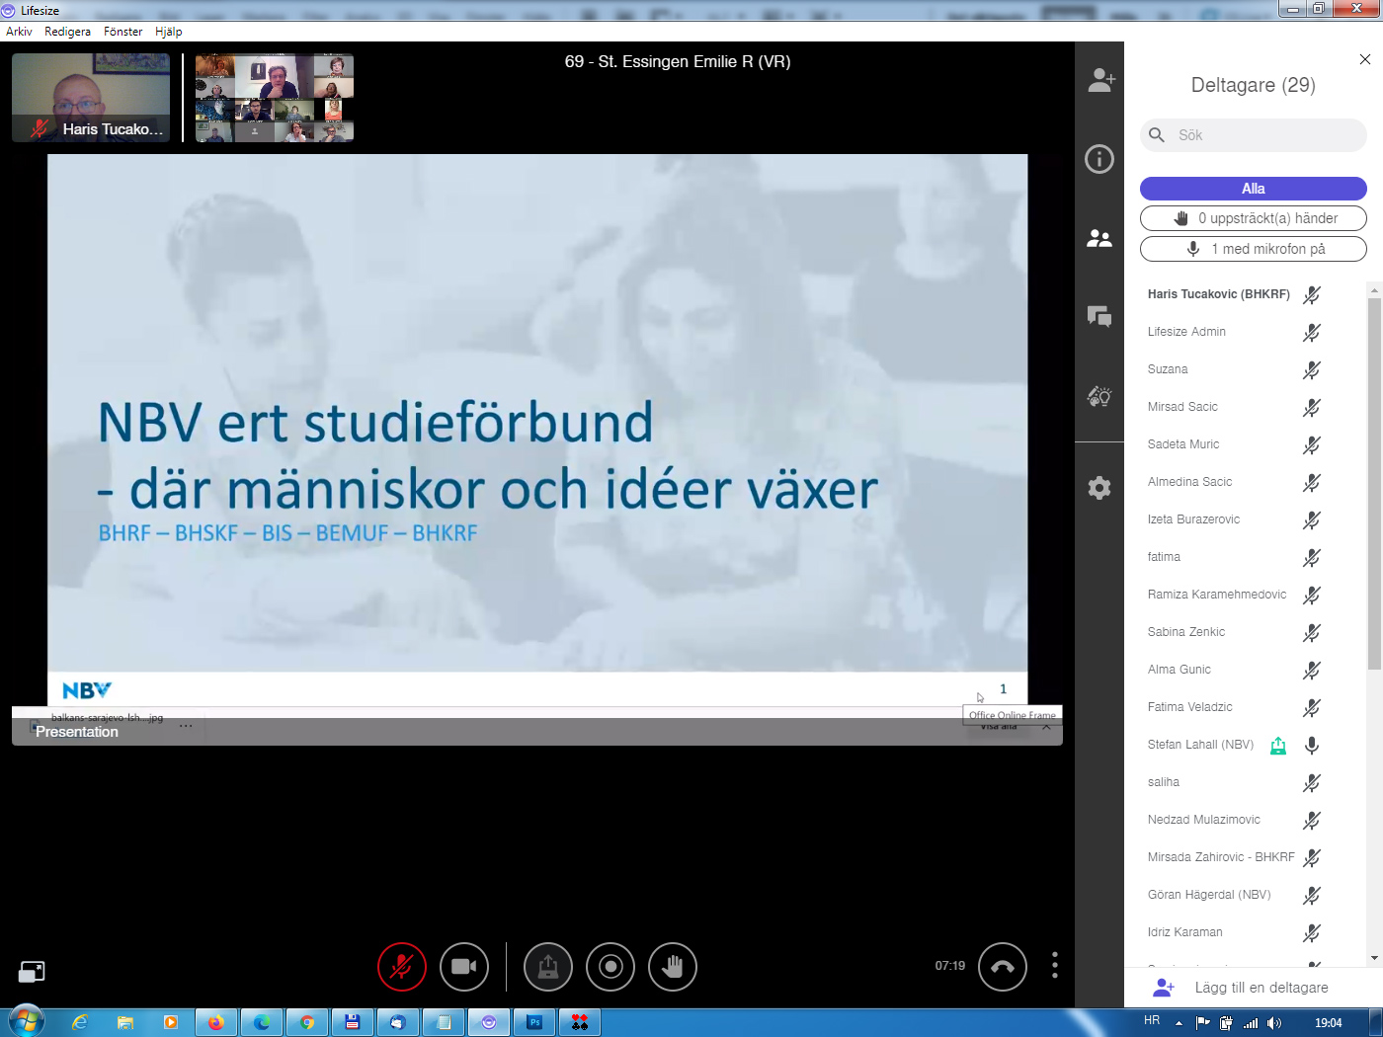Click the volume icon in system tray
This screenshot has width=1383, height=1037.
(1274, 1023)
